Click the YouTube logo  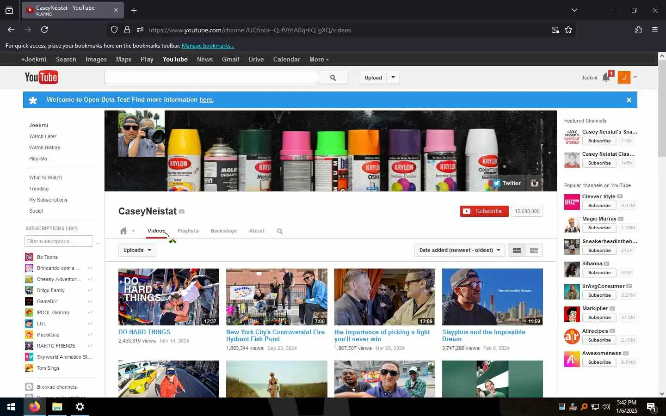(41, 77)
